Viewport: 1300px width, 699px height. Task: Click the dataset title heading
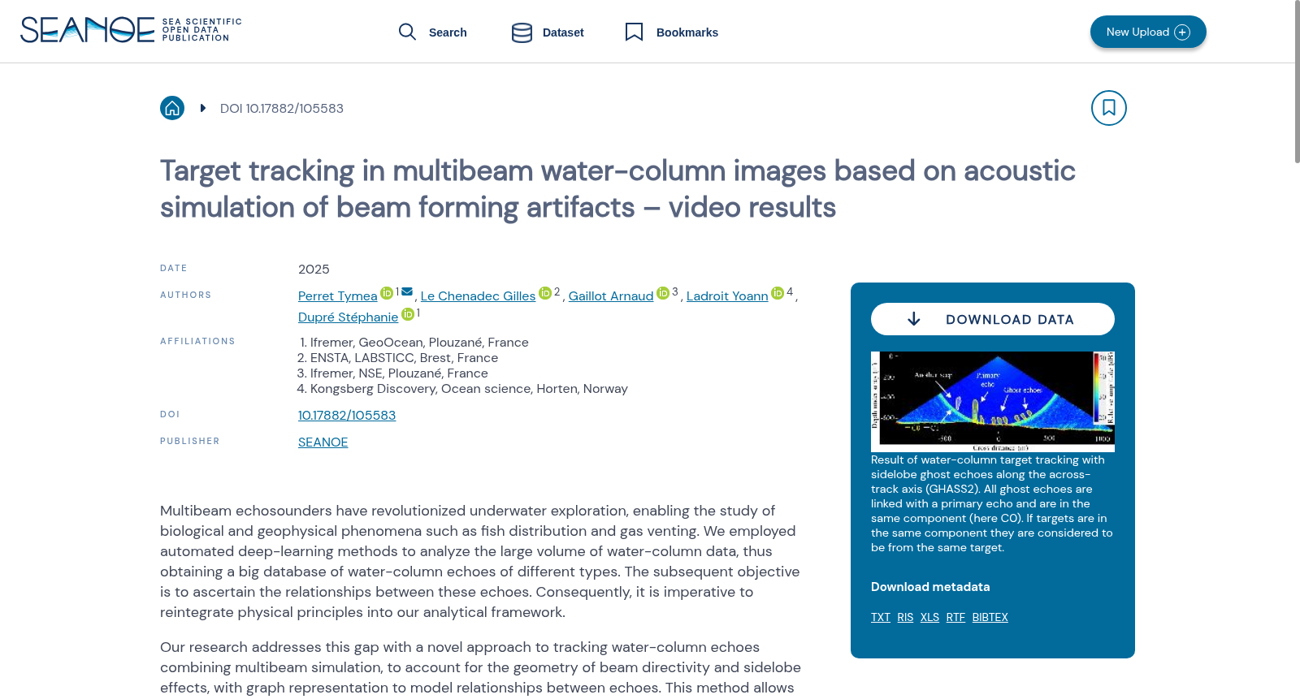pos(617,189)
